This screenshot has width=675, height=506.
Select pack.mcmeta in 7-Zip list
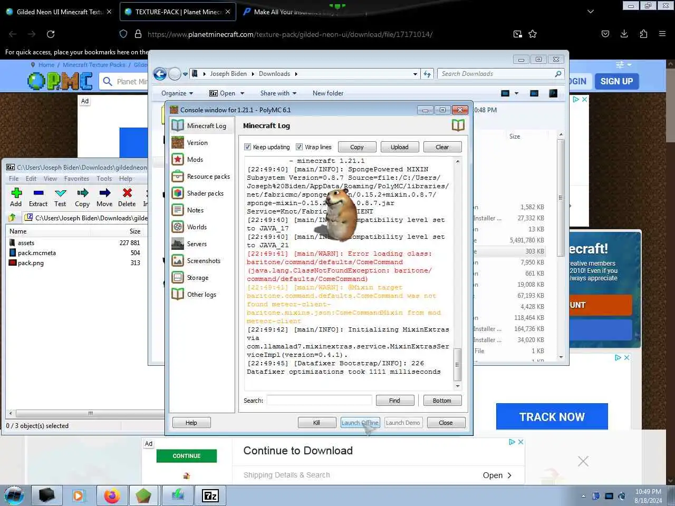[37, 253]
